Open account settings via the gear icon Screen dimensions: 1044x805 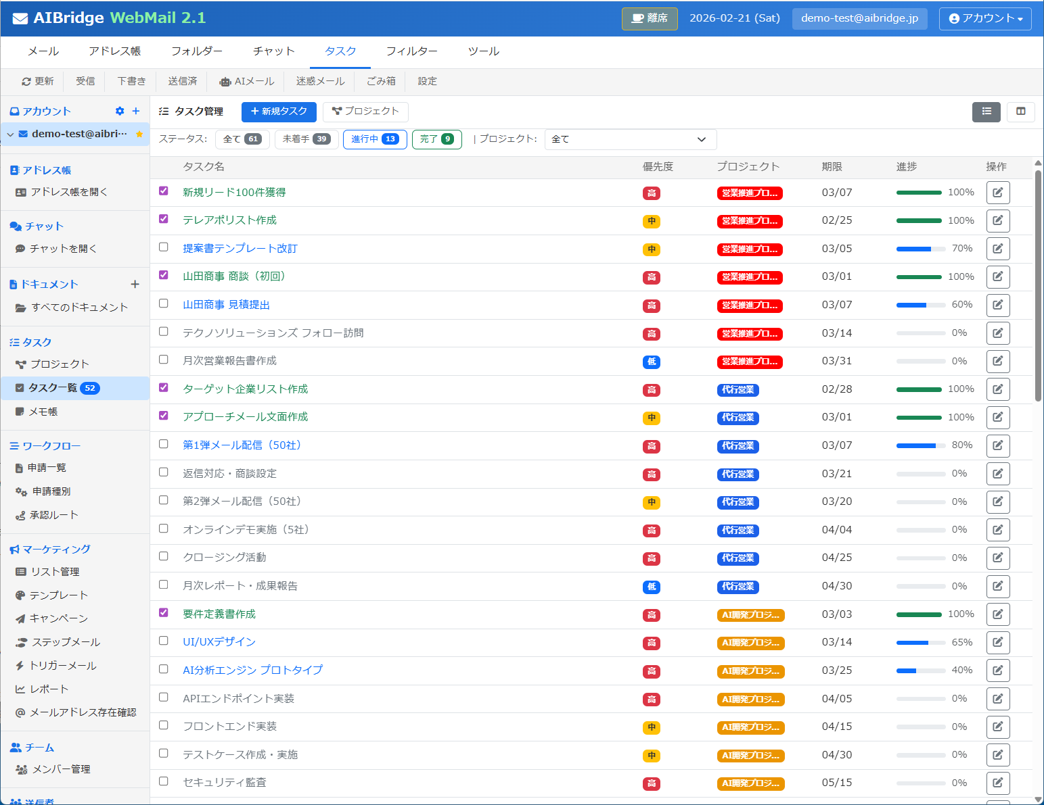[119, 111]
